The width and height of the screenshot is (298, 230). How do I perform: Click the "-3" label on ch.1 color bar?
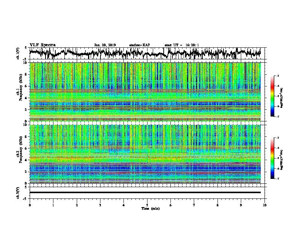point(277,76)
